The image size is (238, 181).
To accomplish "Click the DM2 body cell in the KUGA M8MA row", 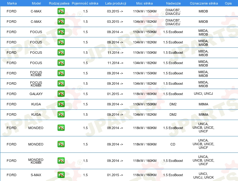I will pyautogui.click(x=173, y=104).
